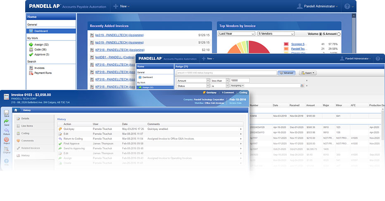Click the green Assign (32) arrow icon in Home sidebar
The width and height of the screenshot is (385, 201).
pos(31,45)
